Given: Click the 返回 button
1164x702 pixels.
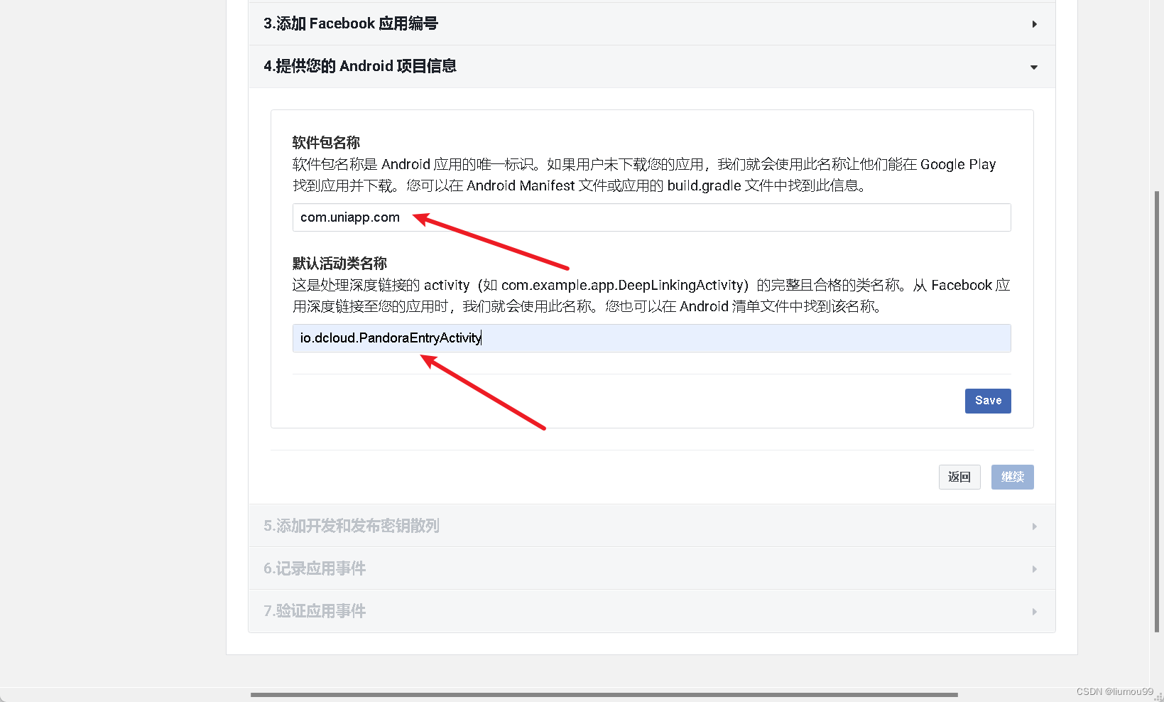Looking at the screenshot, I should coord(959,477).
